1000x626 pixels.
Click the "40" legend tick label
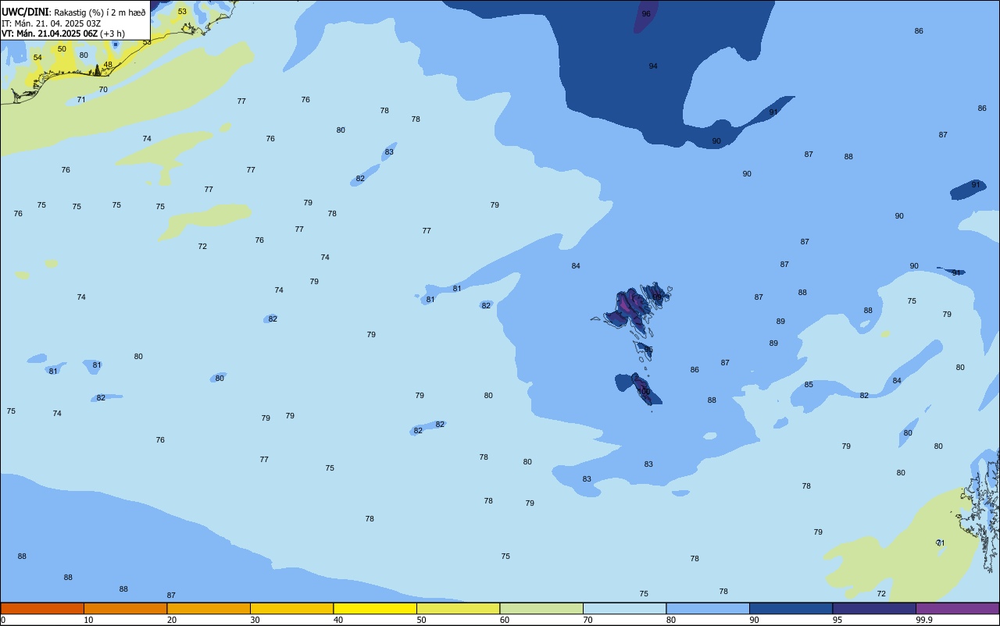click(x=338, y=620)
